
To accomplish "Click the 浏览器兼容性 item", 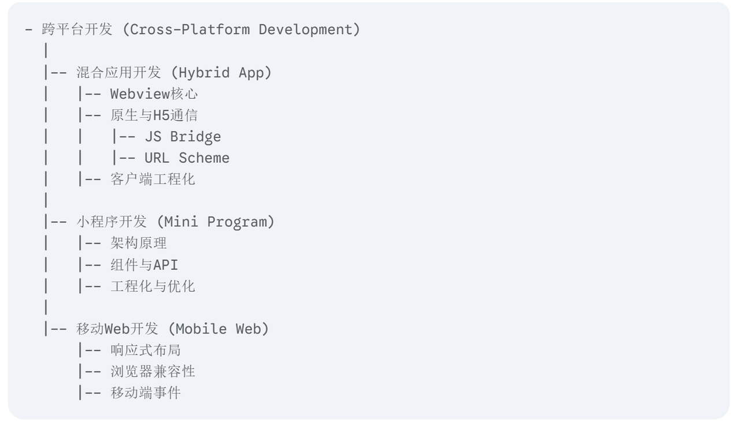I will 153,372.
